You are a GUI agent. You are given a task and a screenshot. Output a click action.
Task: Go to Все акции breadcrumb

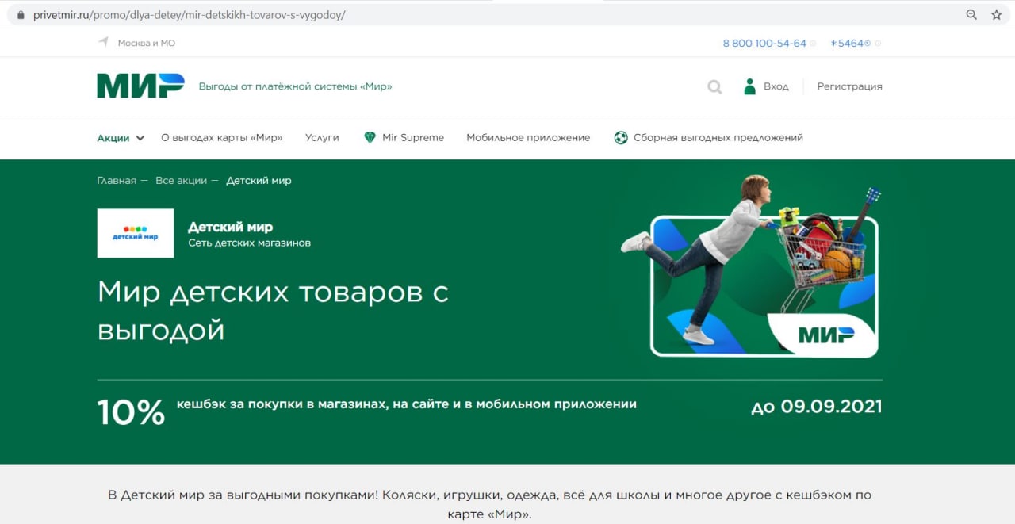pyautogui.click(x=181, y=181)
